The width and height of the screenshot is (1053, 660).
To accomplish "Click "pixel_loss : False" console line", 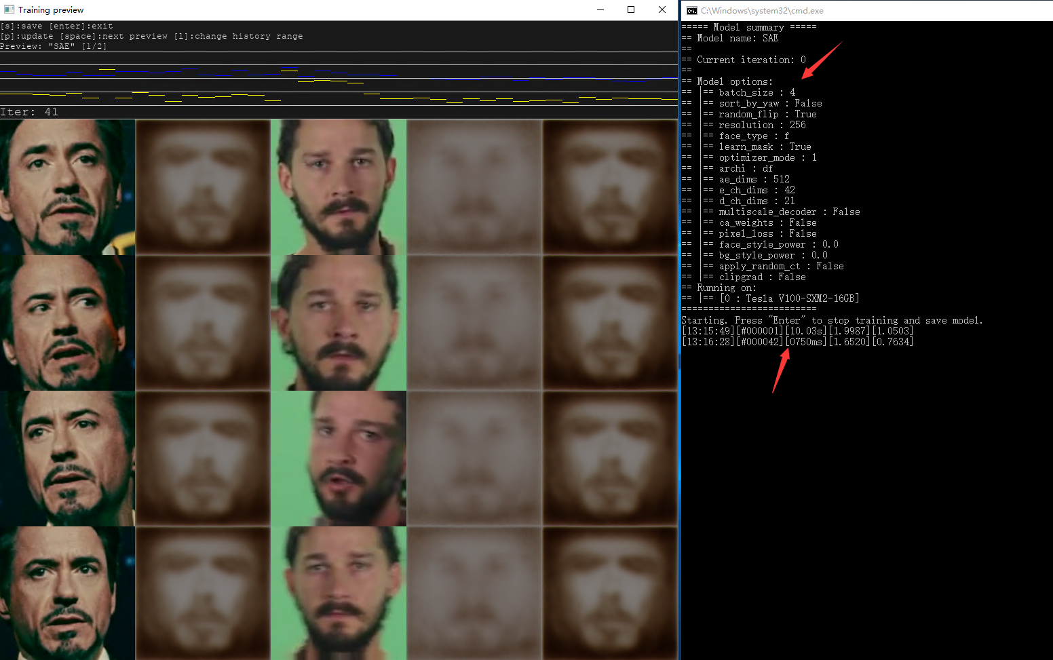I will click(767, 233).
